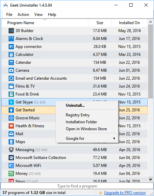
Task: Open the View menu
Action: click(38, 15)
